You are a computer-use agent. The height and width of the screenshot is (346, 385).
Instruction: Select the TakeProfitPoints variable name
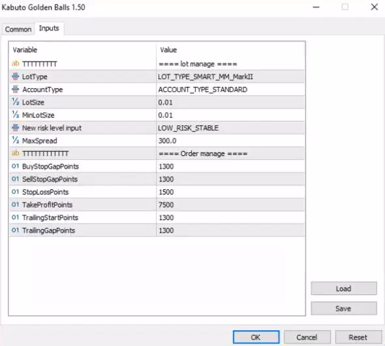[47, 204]
